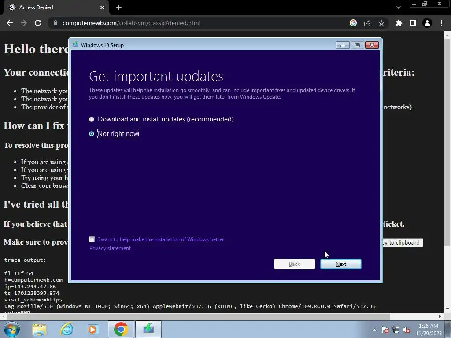Open a new Chrome tab
Viewport: 451px width, 338px height.
tap(119, 7)
